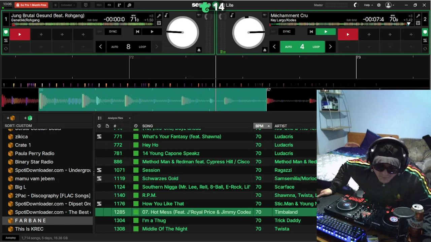Click the display brightness sun icon
Screen dimensions: 431x242
[x=56, y=5]
